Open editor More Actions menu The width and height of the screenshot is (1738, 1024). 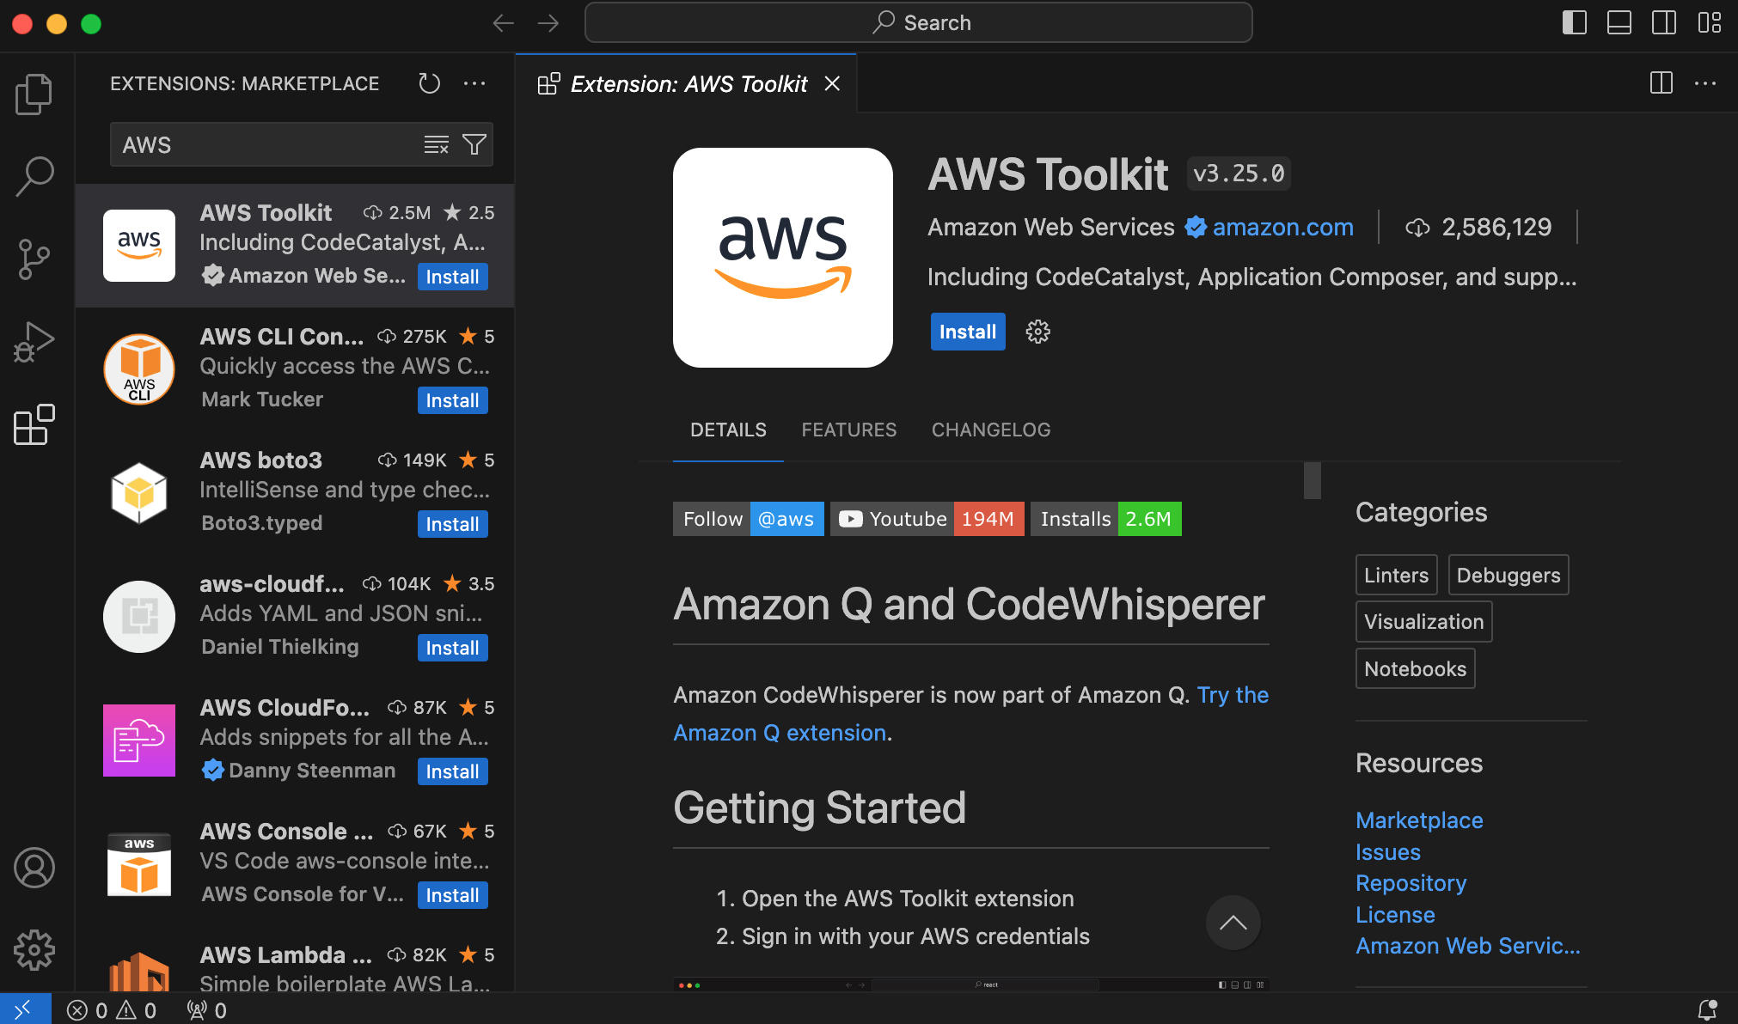coord(1705,83)
